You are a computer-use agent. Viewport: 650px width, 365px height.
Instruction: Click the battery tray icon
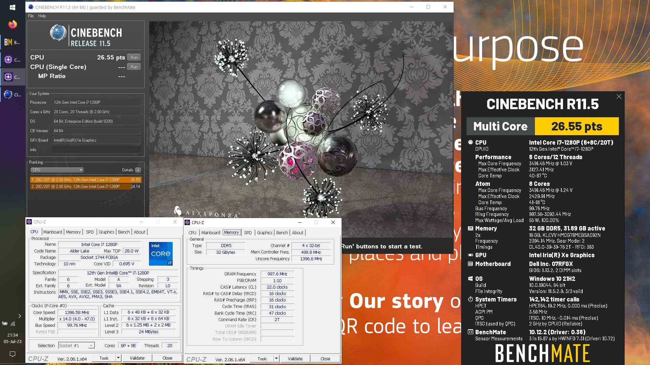point(5,324)
